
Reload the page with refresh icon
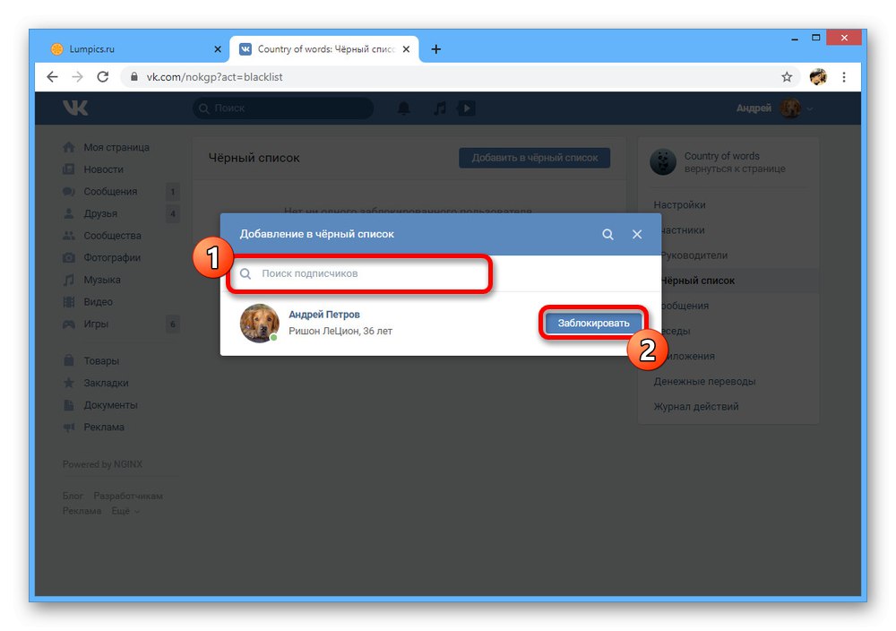pos(102,76)
